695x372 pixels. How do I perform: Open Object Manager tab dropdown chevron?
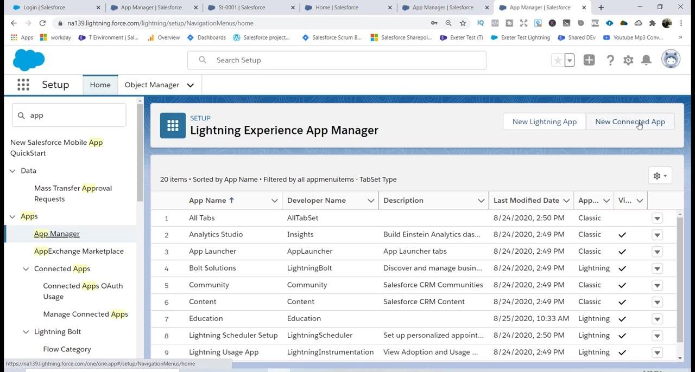(190, 85)
